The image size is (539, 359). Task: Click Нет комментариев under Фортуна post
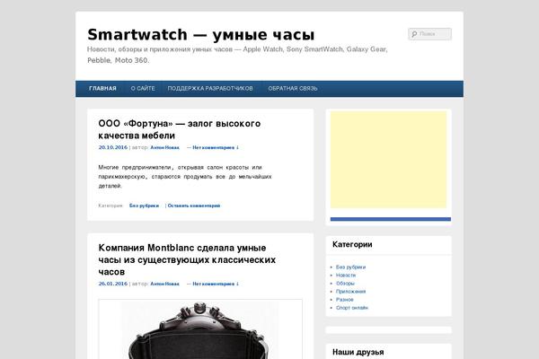215,147
